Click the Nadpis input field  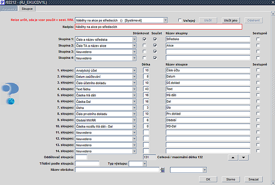click(159, 27)
